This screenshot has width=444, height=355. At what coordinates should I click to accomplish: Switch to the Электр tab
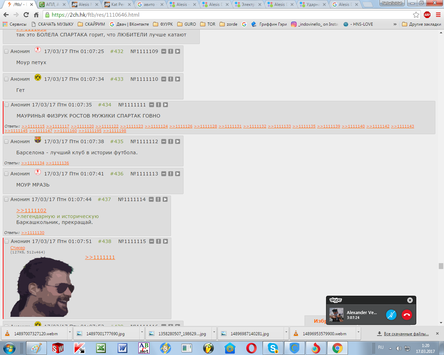tap(248, 5)
